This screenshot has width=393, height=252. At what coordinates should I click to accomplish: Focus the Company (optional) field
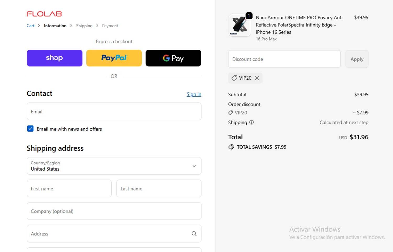tap(114, 211)
